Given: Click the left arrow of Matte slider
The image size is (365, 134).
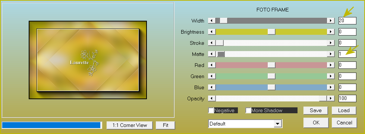Looking at the screenshot, I should 212,54.
